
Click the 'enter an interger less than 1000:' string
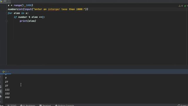[x=59, y=9]
